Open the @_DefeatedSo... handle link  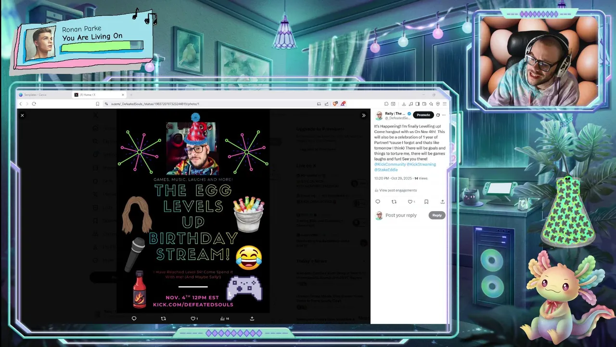[x=397, y=118]
